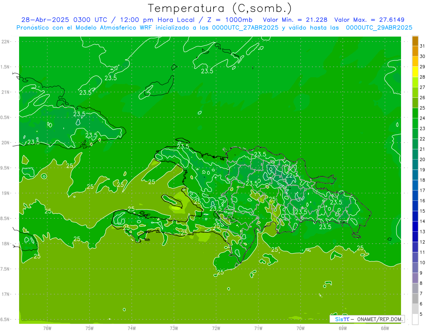Screen dimensions: 432x333
Task: Click the "75W" longitude axis label
Action: pos(90,328)
